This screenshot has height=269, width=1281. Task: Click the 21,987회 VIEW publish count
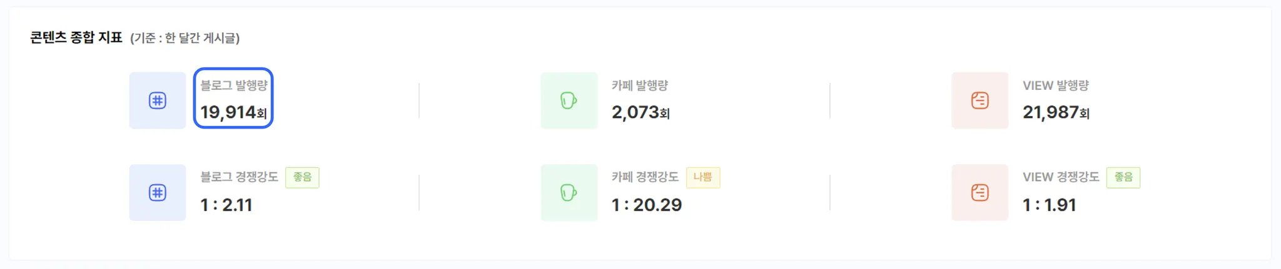click(1056, 112)
